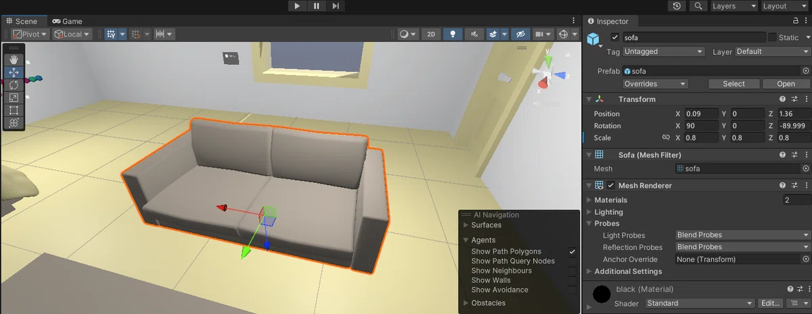Expand the Lighting section
Image resolution: width=812 pixels, height=314 pixels.
pyautogui.click(x=589, y=212)
